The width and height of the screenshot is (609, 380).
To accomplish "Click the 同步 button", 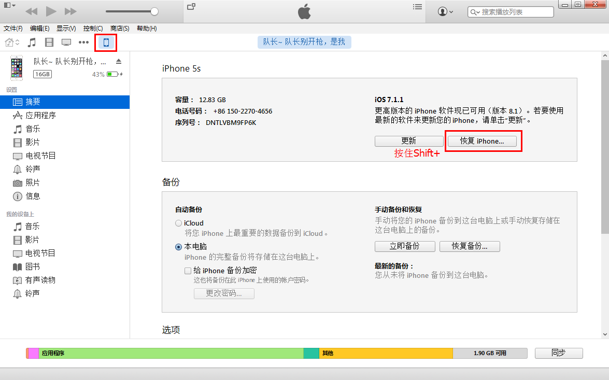I will tap(559, 353).
